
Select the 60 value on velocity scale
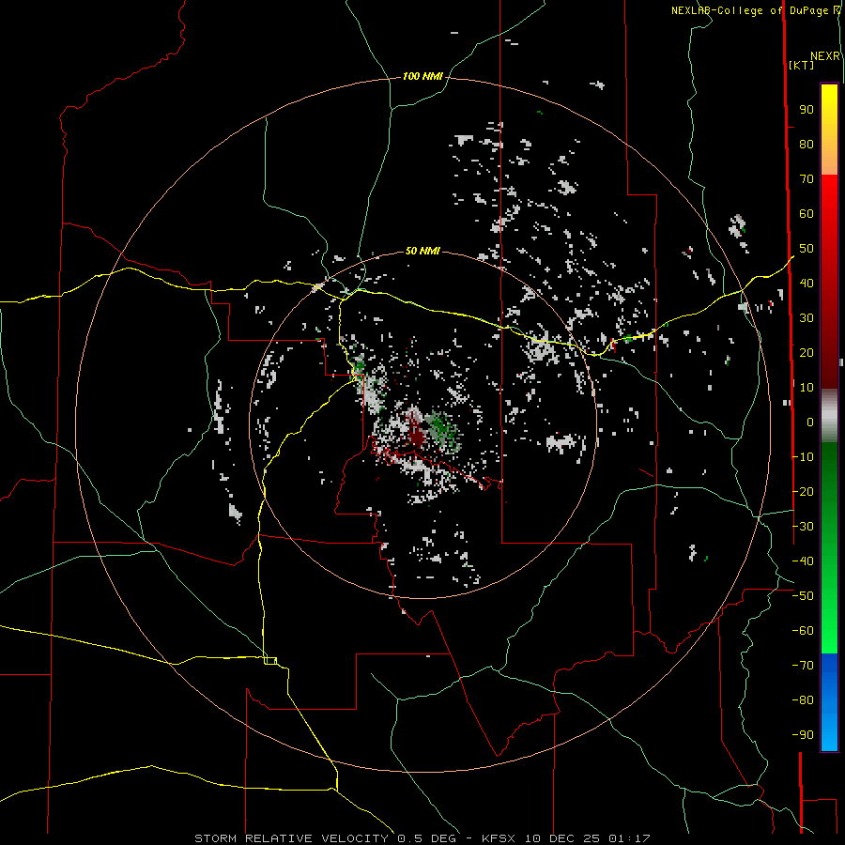[x=807, y=214]
